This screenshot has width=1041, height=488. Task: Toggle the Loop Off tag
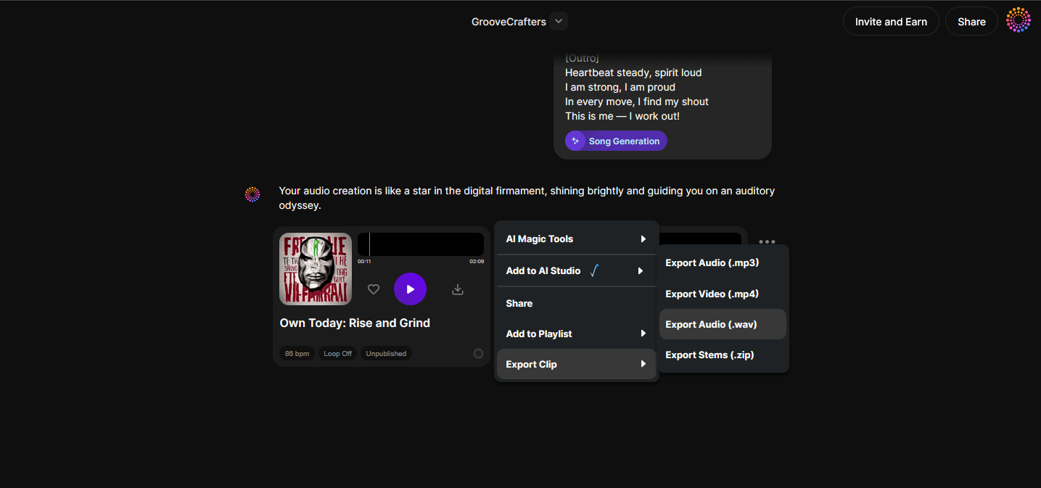pos(337,354)
